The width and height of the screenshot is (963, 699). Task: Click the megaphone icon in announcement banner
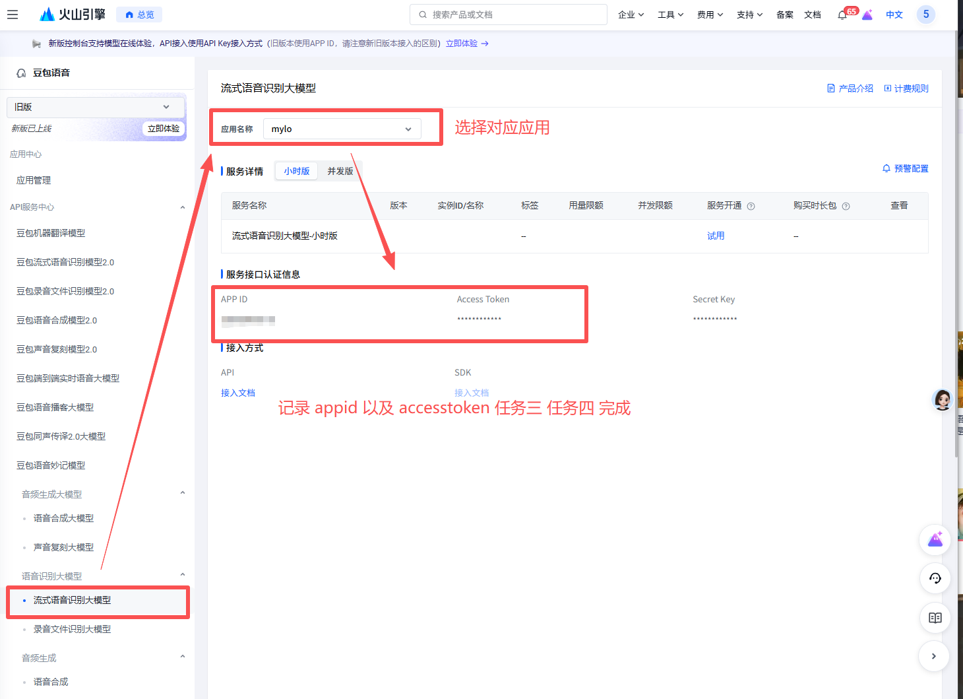(x=36, y=44)
